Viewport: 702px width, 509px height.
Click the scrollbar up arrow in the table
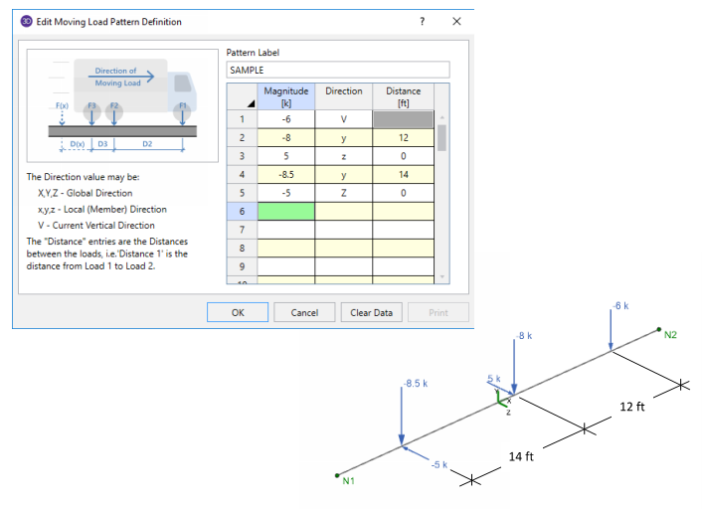point(442,90)
